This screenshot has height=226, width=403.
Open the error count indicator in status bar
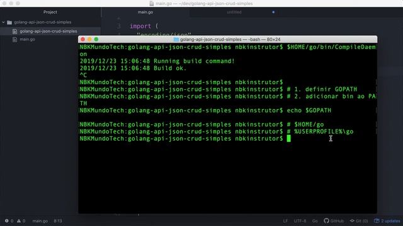pyautogui.click(x=9, y=221)
